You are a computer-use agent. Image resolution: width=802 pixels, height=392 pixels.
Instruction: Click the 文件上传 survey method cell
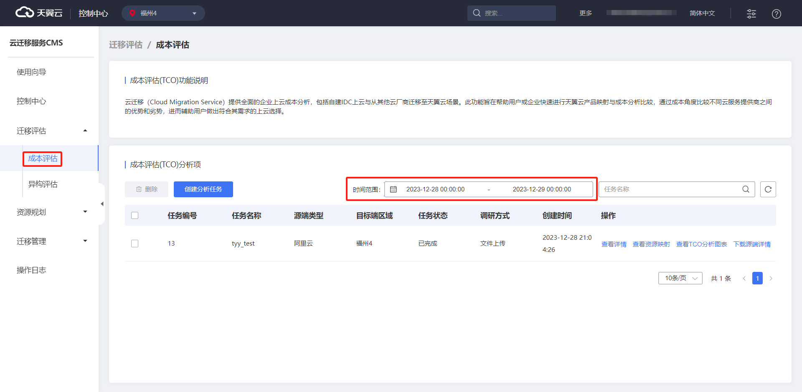pyautogui.click(x=493, y=244)
